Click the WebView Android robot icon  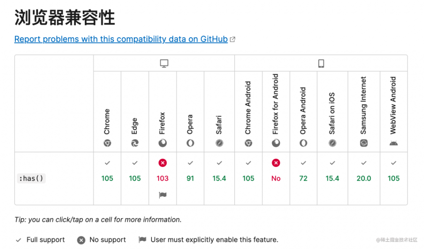pyautogui.click(x=393, y=143)
